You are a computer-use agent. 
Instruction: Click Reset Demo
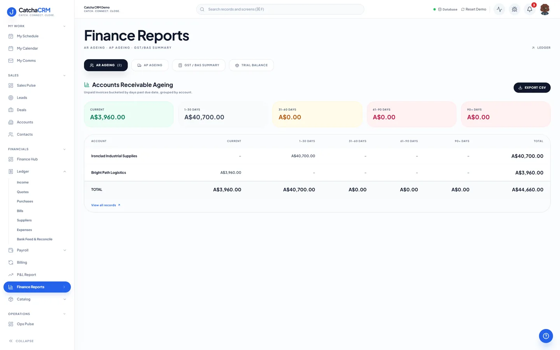tap(474, 9)
